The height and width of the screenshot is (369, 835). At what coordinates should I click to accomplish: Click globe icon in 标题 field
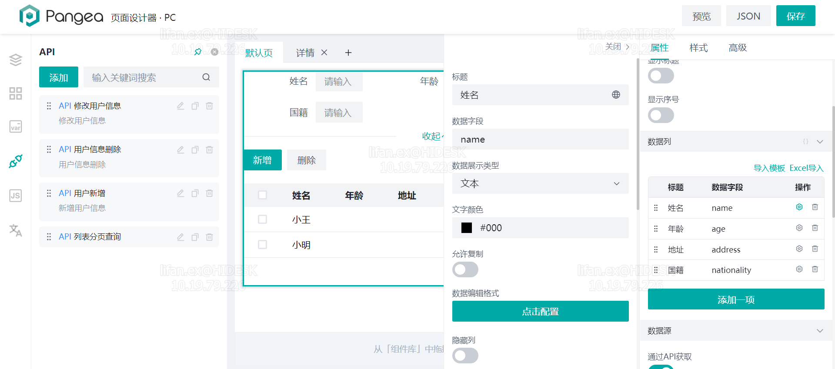[616, 95]
